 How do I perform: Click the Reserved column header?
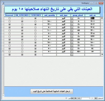(x=9, y=15)
